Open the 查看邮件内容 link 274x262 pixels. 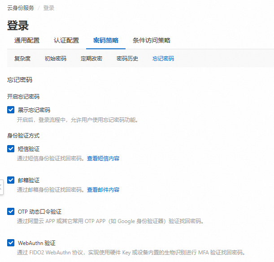coord(103,190)
